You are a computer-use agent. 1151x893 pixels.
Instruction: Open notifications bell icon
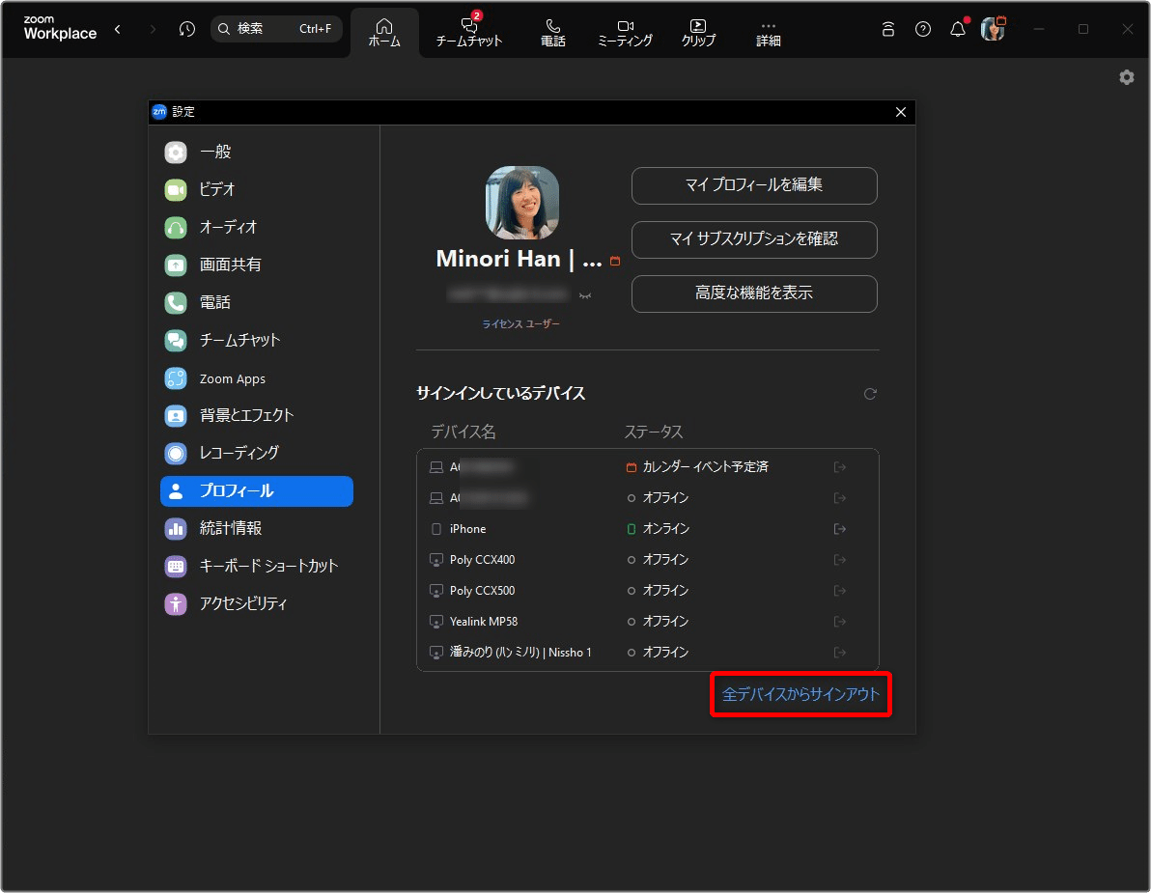(x=957, y=29)
